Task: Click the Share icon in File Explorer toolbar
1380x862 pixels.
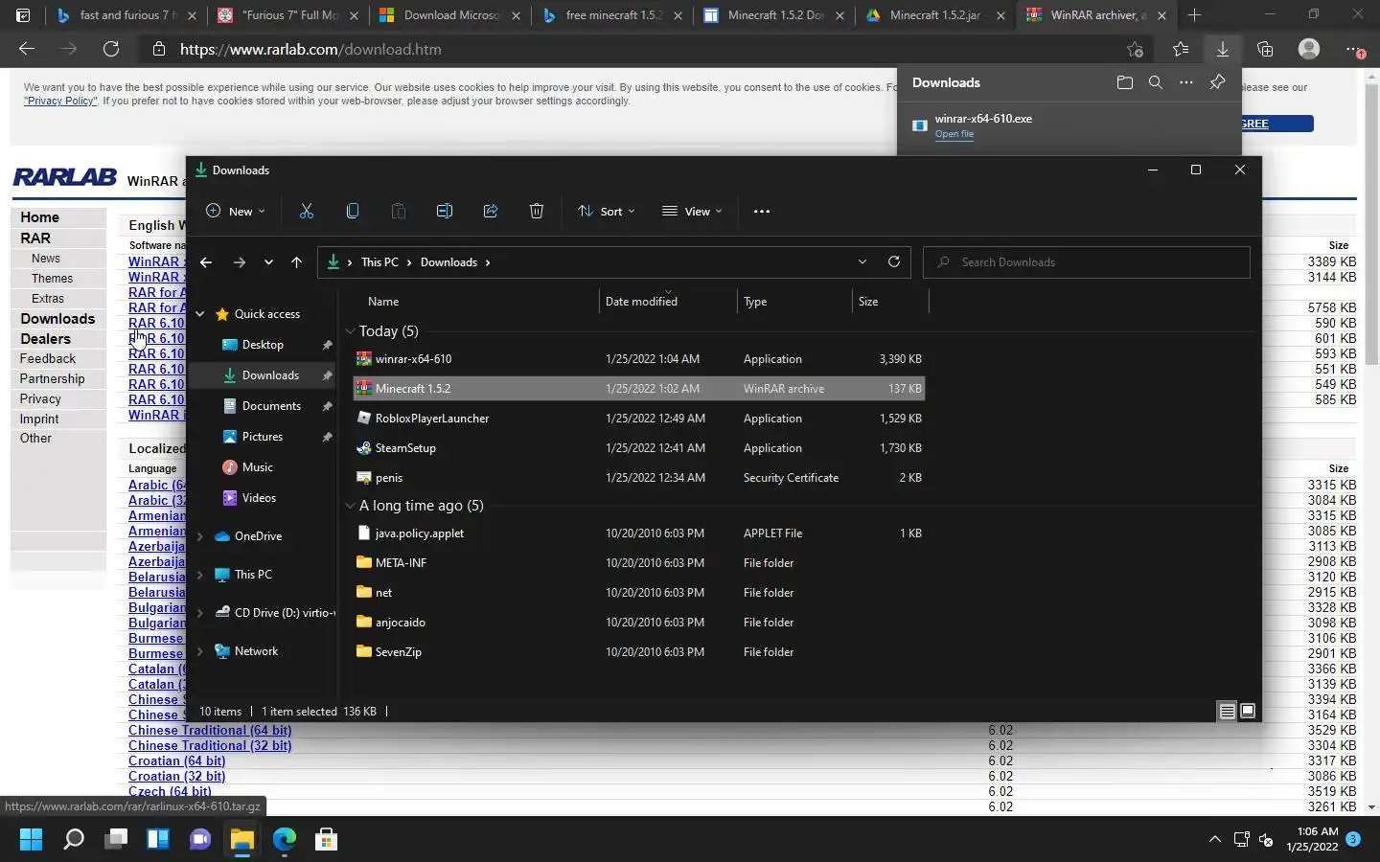Action: click(491, 211)
